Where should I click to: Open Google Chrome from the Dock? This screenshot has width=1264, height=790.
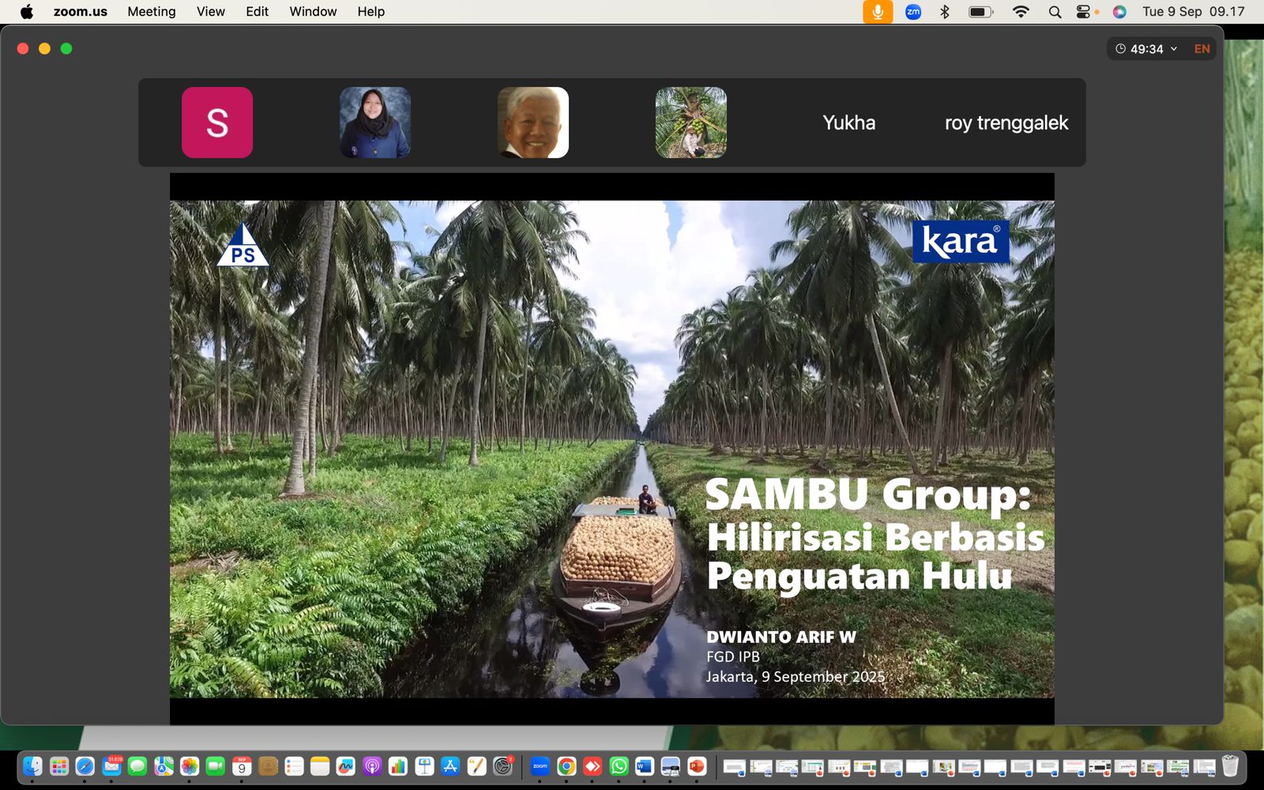pyautogui.click(x=566, y=766)
